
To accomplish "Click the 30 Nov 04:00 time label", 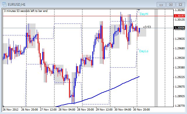I will [x=123, y=109].
